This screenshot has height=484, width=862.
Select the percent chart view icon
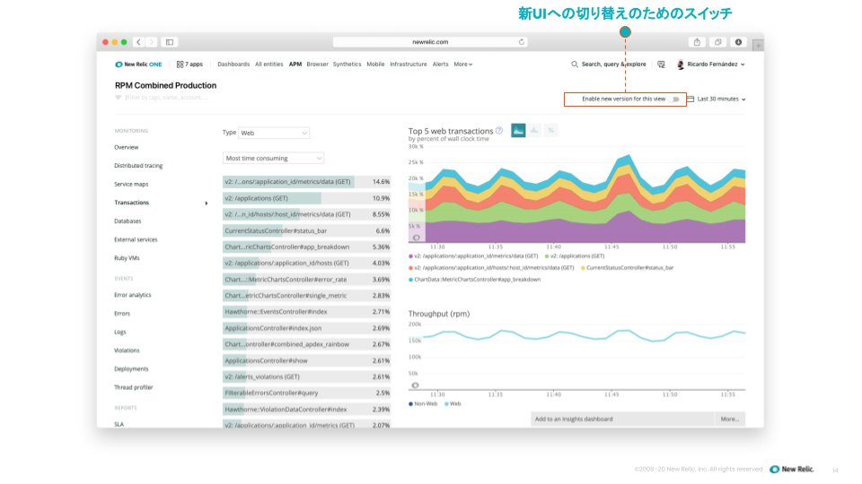pos(550,130)
